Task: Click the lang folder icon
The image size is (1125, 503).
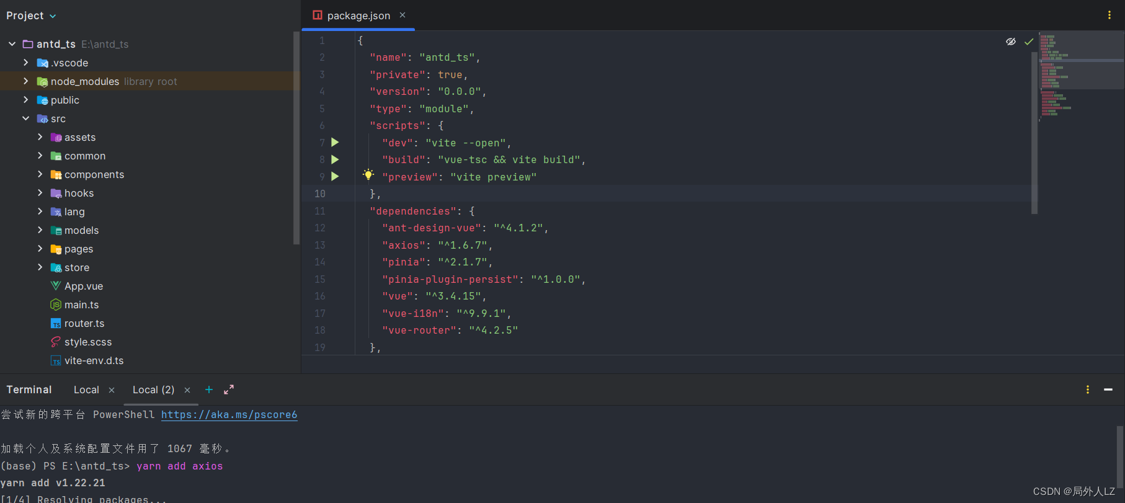Action: tap(56, 211)
